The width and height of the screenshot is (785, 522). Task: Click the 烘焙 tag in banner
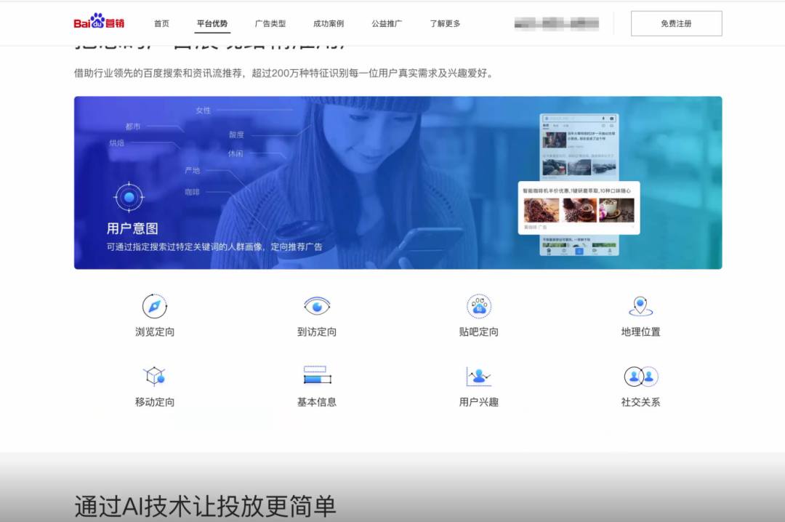(116, 142)
